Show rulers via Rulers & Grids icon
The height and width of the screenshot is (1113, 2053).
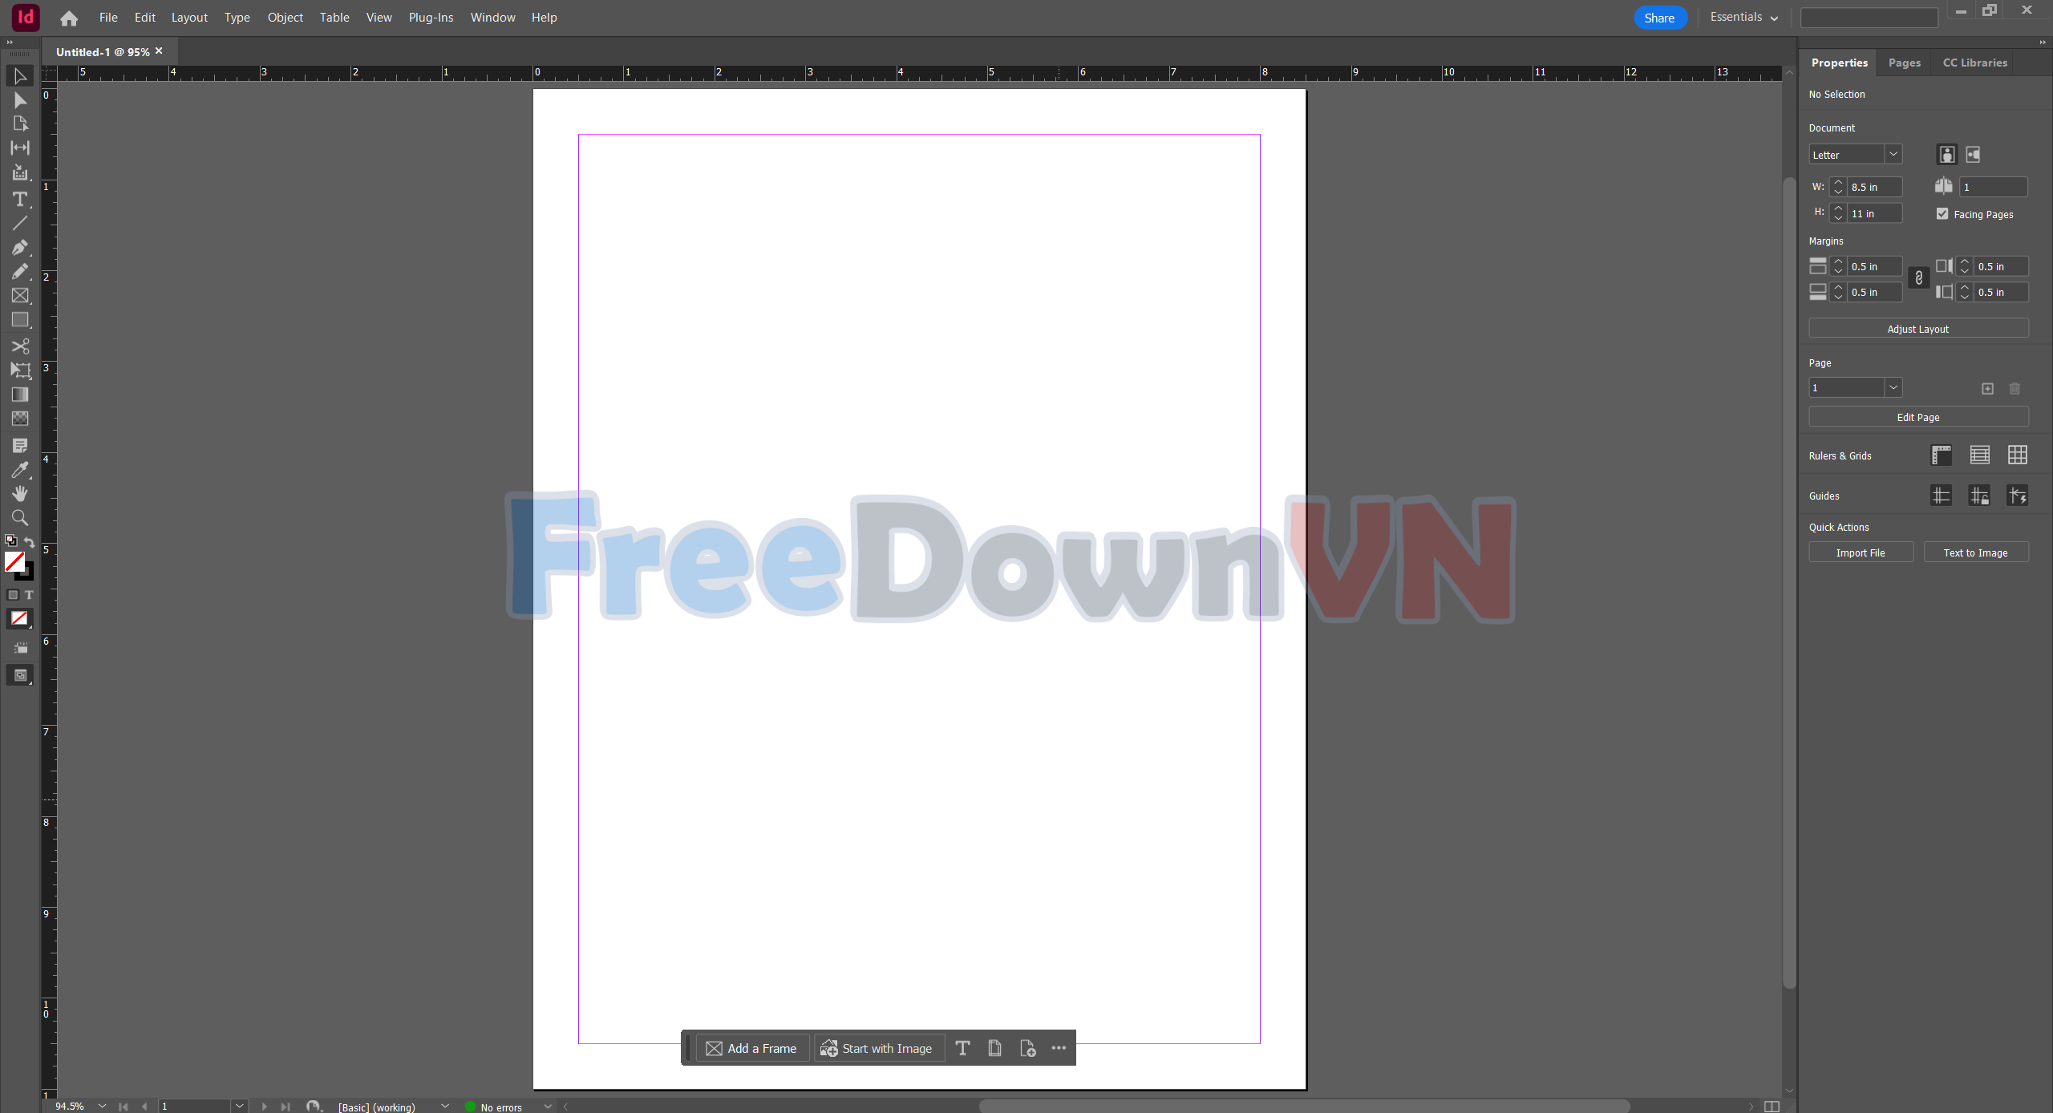1941,455
